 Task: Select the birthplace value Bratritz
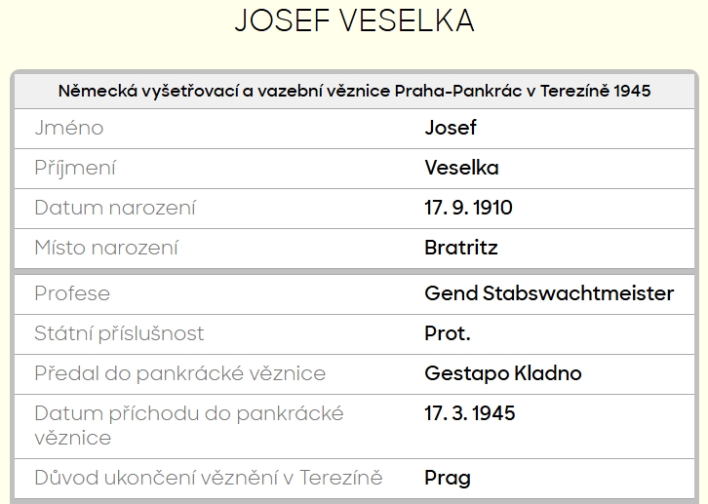(461, 248)
